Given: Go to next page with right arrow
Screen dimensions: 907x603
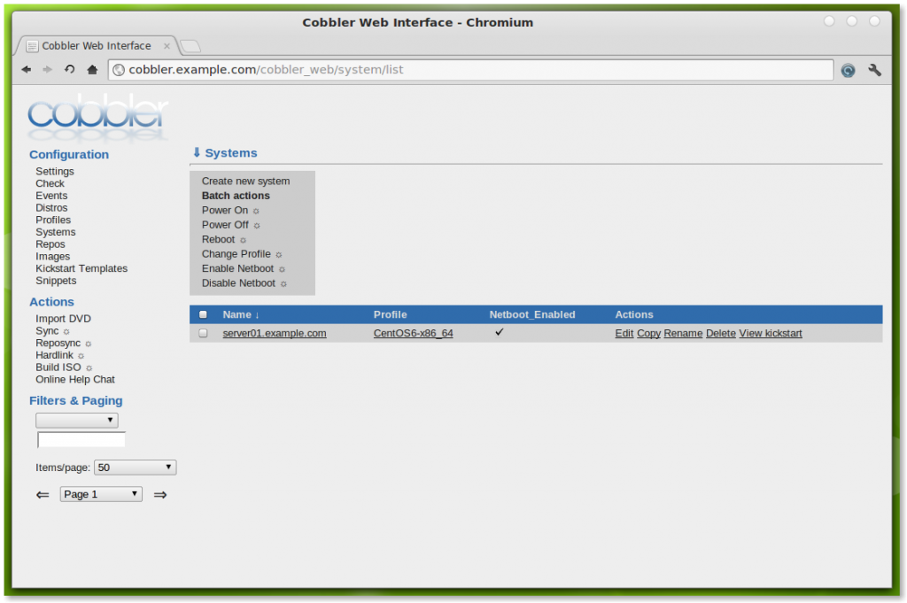Looking at the screenshot, I should (160, 495).
